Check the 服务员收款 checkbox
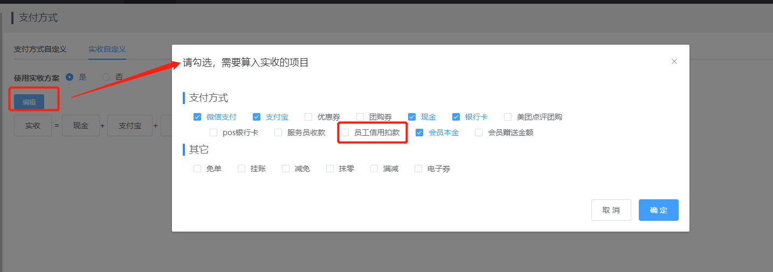The width and height of the screenshot is (773, 272). coord(278,132)
